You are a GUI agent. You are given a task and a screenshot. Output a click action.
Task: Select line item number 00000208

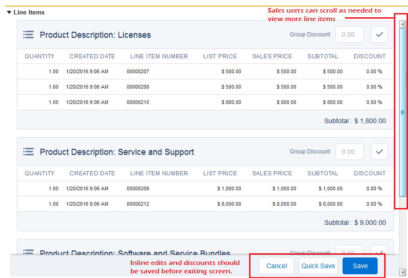pyautogui.click(x=138, y=87)
